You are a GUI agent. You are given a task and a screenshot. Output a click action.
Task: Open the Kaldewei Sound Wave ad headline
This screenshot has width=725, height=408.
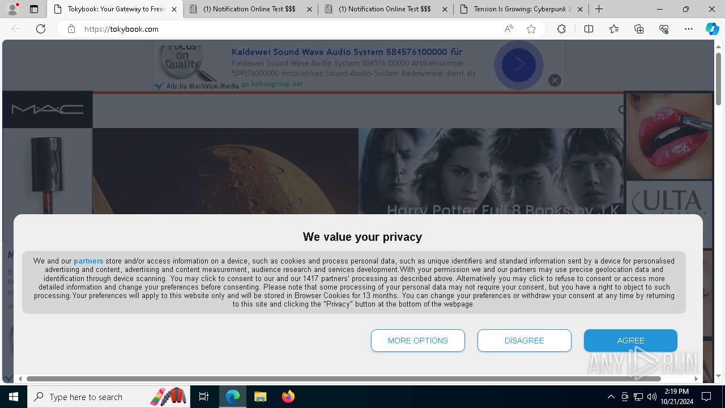pyautogui.click(x=347, y=52)
